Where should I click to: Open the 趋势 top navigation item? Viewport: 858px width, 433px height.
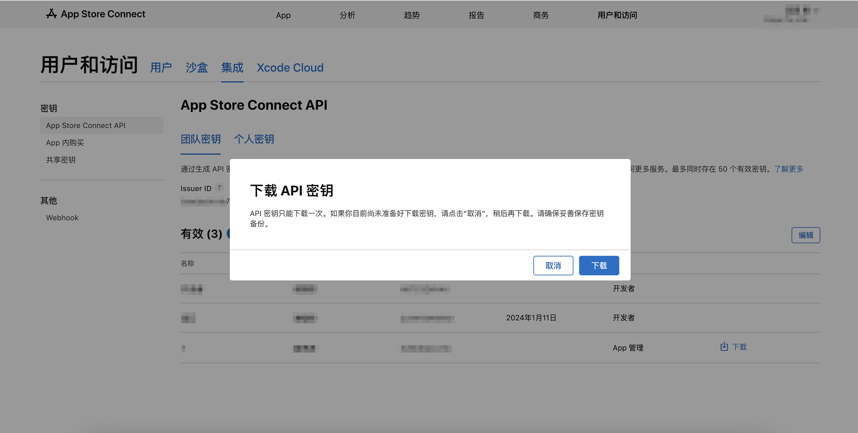pyautogui.click(x=412, y=15)
